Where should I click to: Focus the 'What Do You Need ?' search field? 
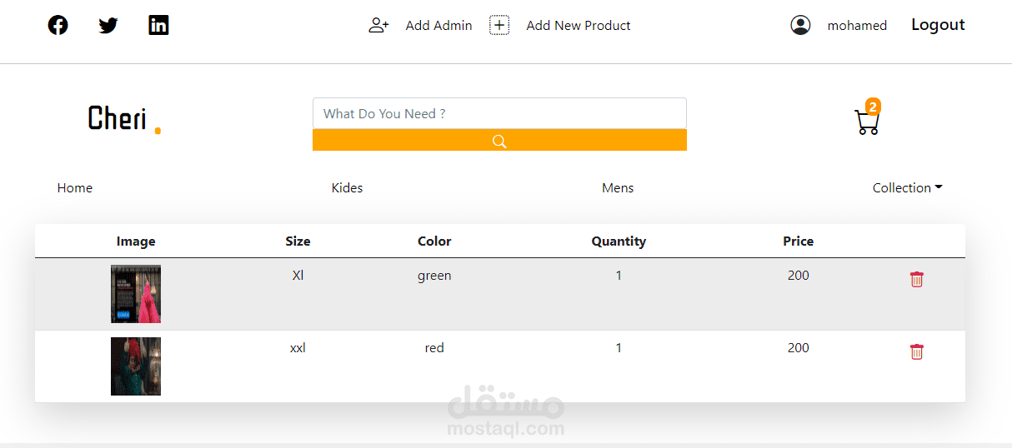499,113
